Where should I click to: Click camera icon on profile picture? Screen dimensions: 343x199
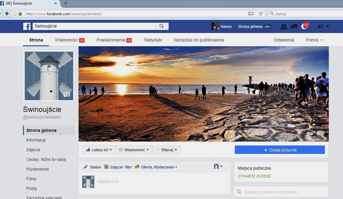click(67, 94)
